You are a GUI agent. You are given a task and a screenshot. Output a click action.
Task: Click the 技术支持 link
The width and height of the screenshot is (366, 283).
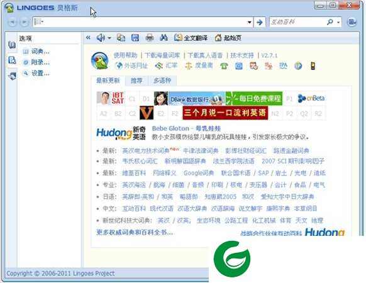click(x=242, y=55)
